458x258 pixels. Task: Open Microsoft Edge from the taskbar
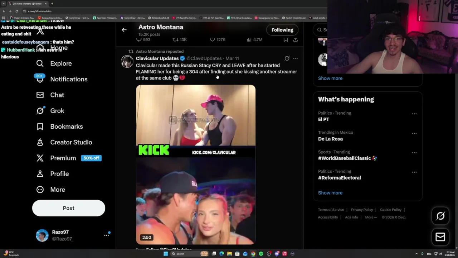coord(221,254)
